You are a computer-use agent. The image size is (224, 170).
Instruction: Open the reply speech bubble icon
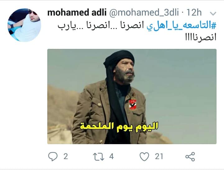pos(53,157)
